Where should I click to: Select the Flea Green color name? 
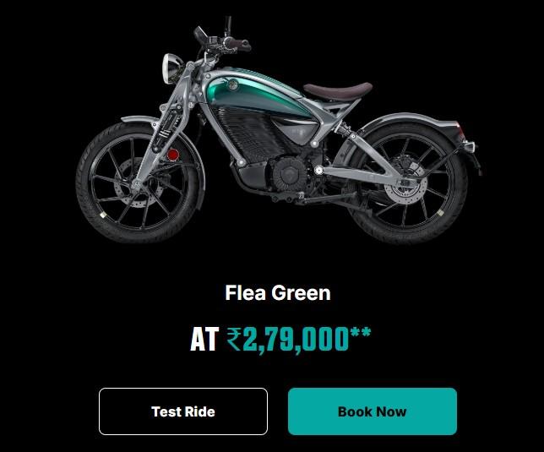tap(278, 293)
